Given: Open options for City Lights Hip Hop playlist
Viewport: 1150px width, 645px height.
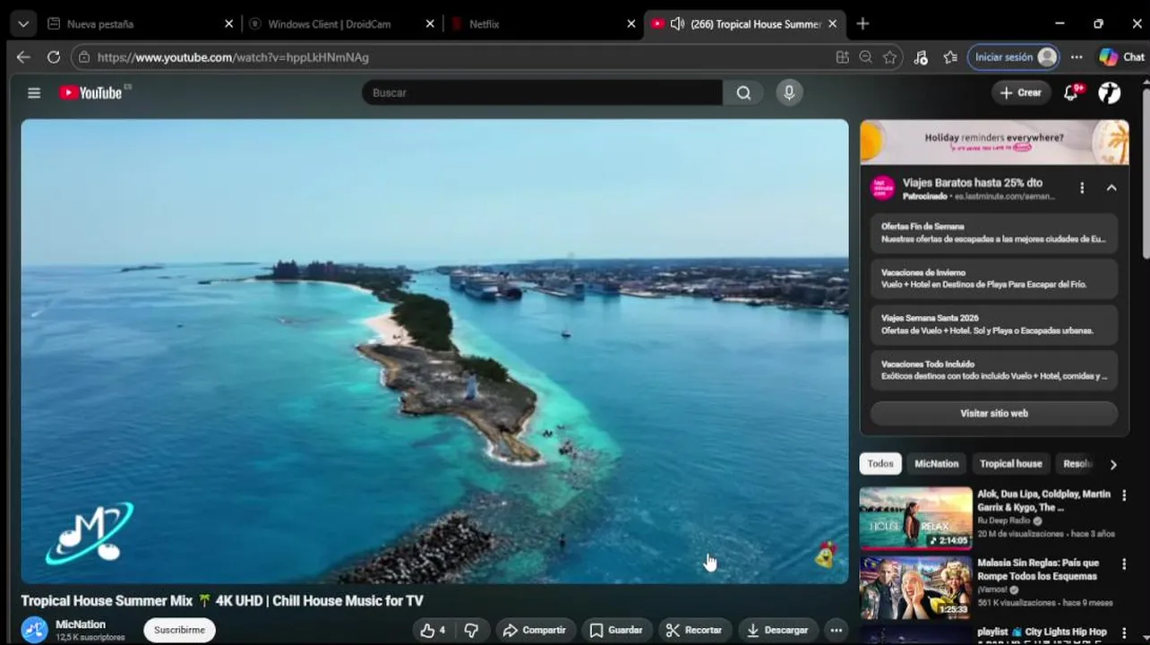Looking at the screenshot, I should click(x=1124, y=633).
